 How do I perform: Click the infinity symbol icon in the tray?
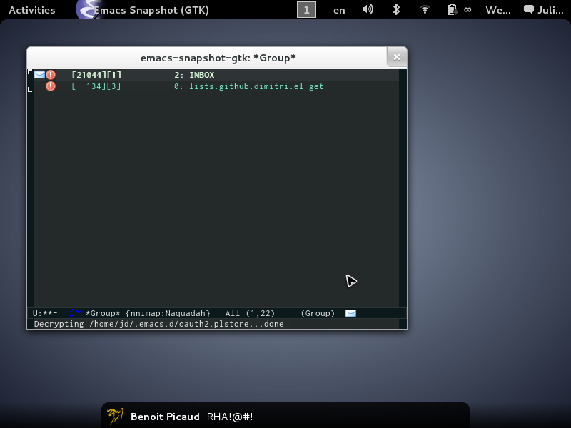point(468,9)
